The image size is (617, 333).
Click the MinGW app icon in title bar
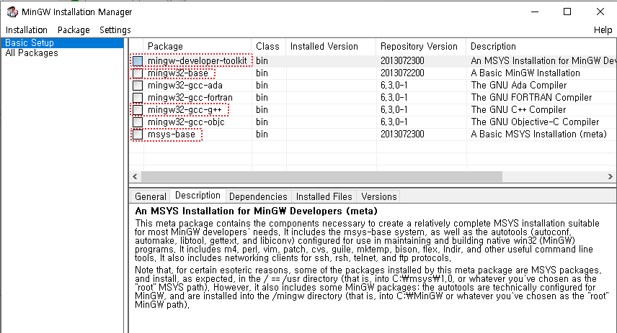12,12
